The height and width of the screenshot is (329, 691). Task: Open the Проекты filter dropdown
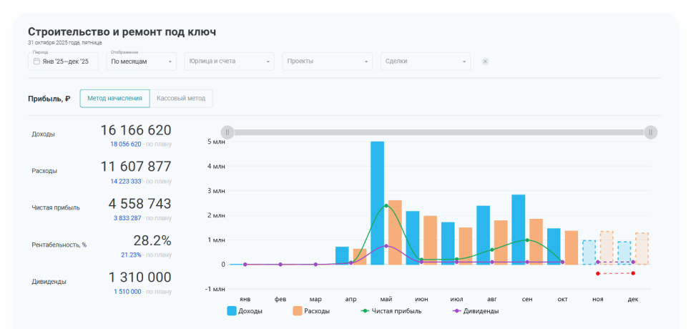[x=327, y=62]
